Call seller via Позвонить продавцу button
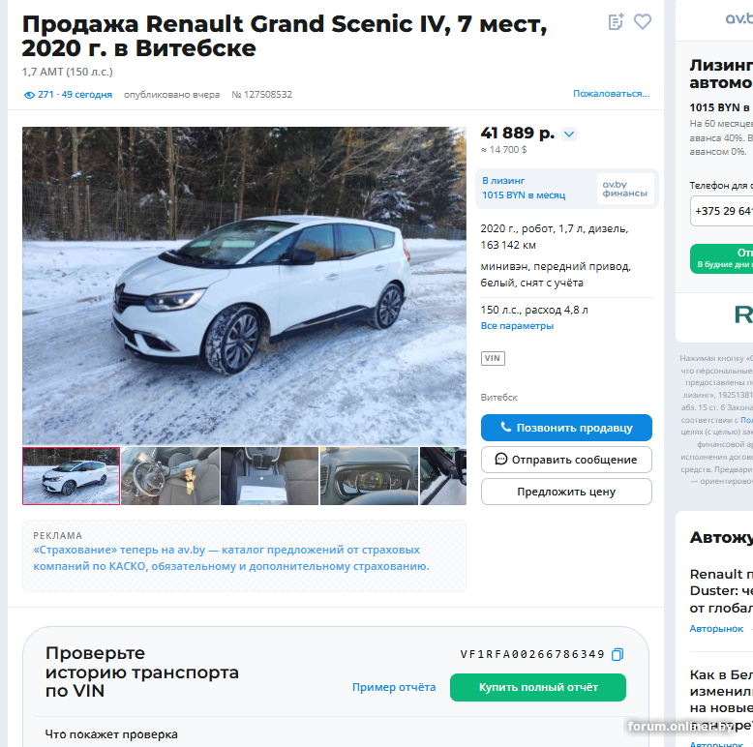Screen dimensions: 753x747 click(x=566, y=428)
